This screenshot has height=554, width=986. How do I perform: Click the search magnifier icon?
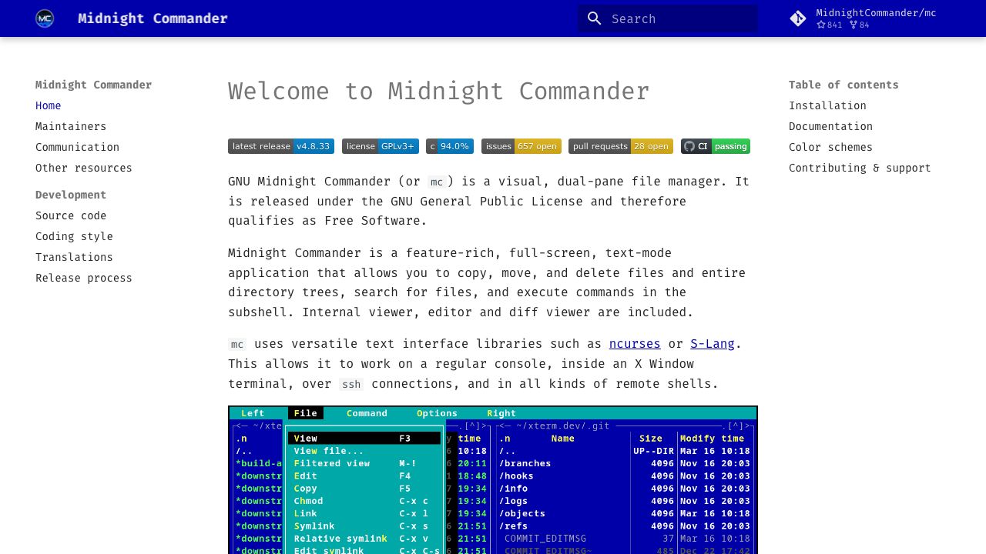(594, 18)
